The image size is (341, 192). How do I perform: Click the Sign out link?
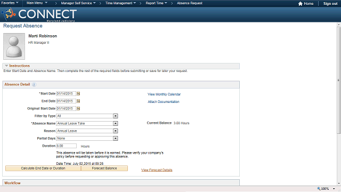(x=330, y=4)
